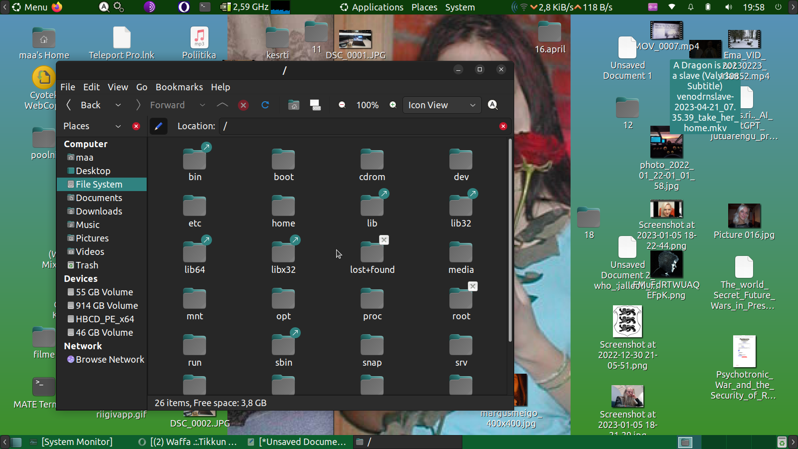Screen dimensions: 798x449
Task: Zoom in with the plus magnifier
Action: (393, 105)
